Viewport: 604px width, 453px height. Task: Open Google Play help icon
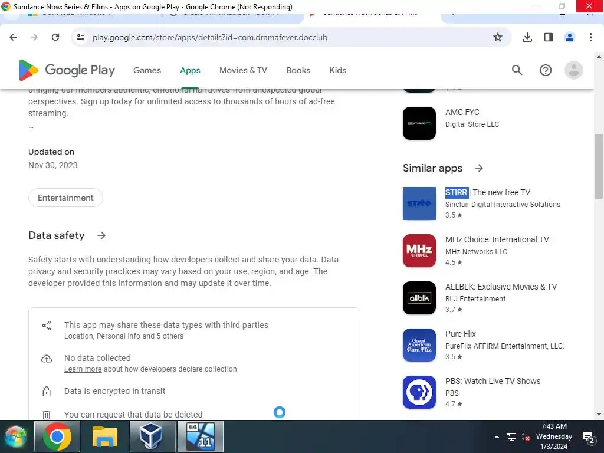(x=546, y=70)
